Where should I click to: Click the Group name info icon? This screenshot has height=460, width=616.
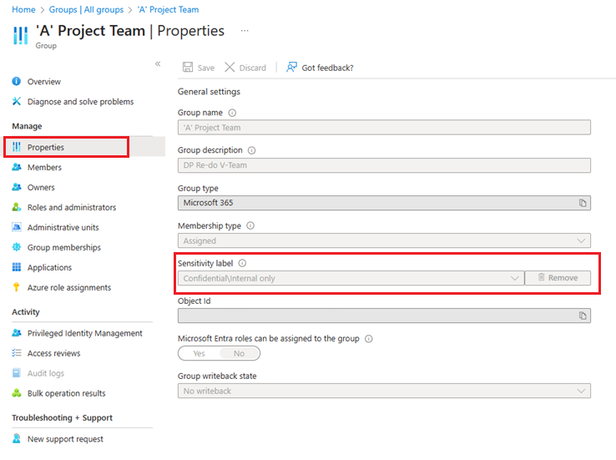[232, 113]
